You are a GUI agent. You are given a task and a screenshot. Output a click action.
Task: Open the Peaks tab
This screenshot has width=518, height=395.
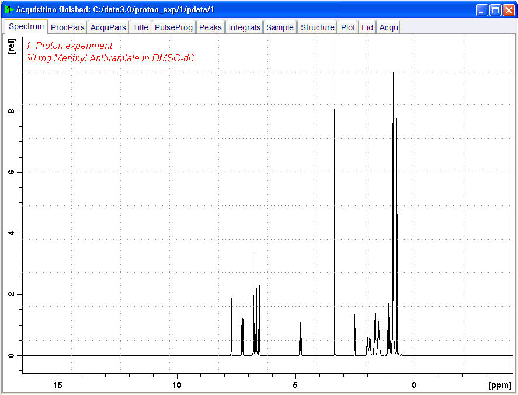pyautogui.click(x=210, y=27)
